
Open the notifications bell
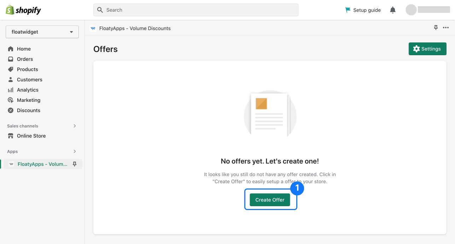[392, 10]
